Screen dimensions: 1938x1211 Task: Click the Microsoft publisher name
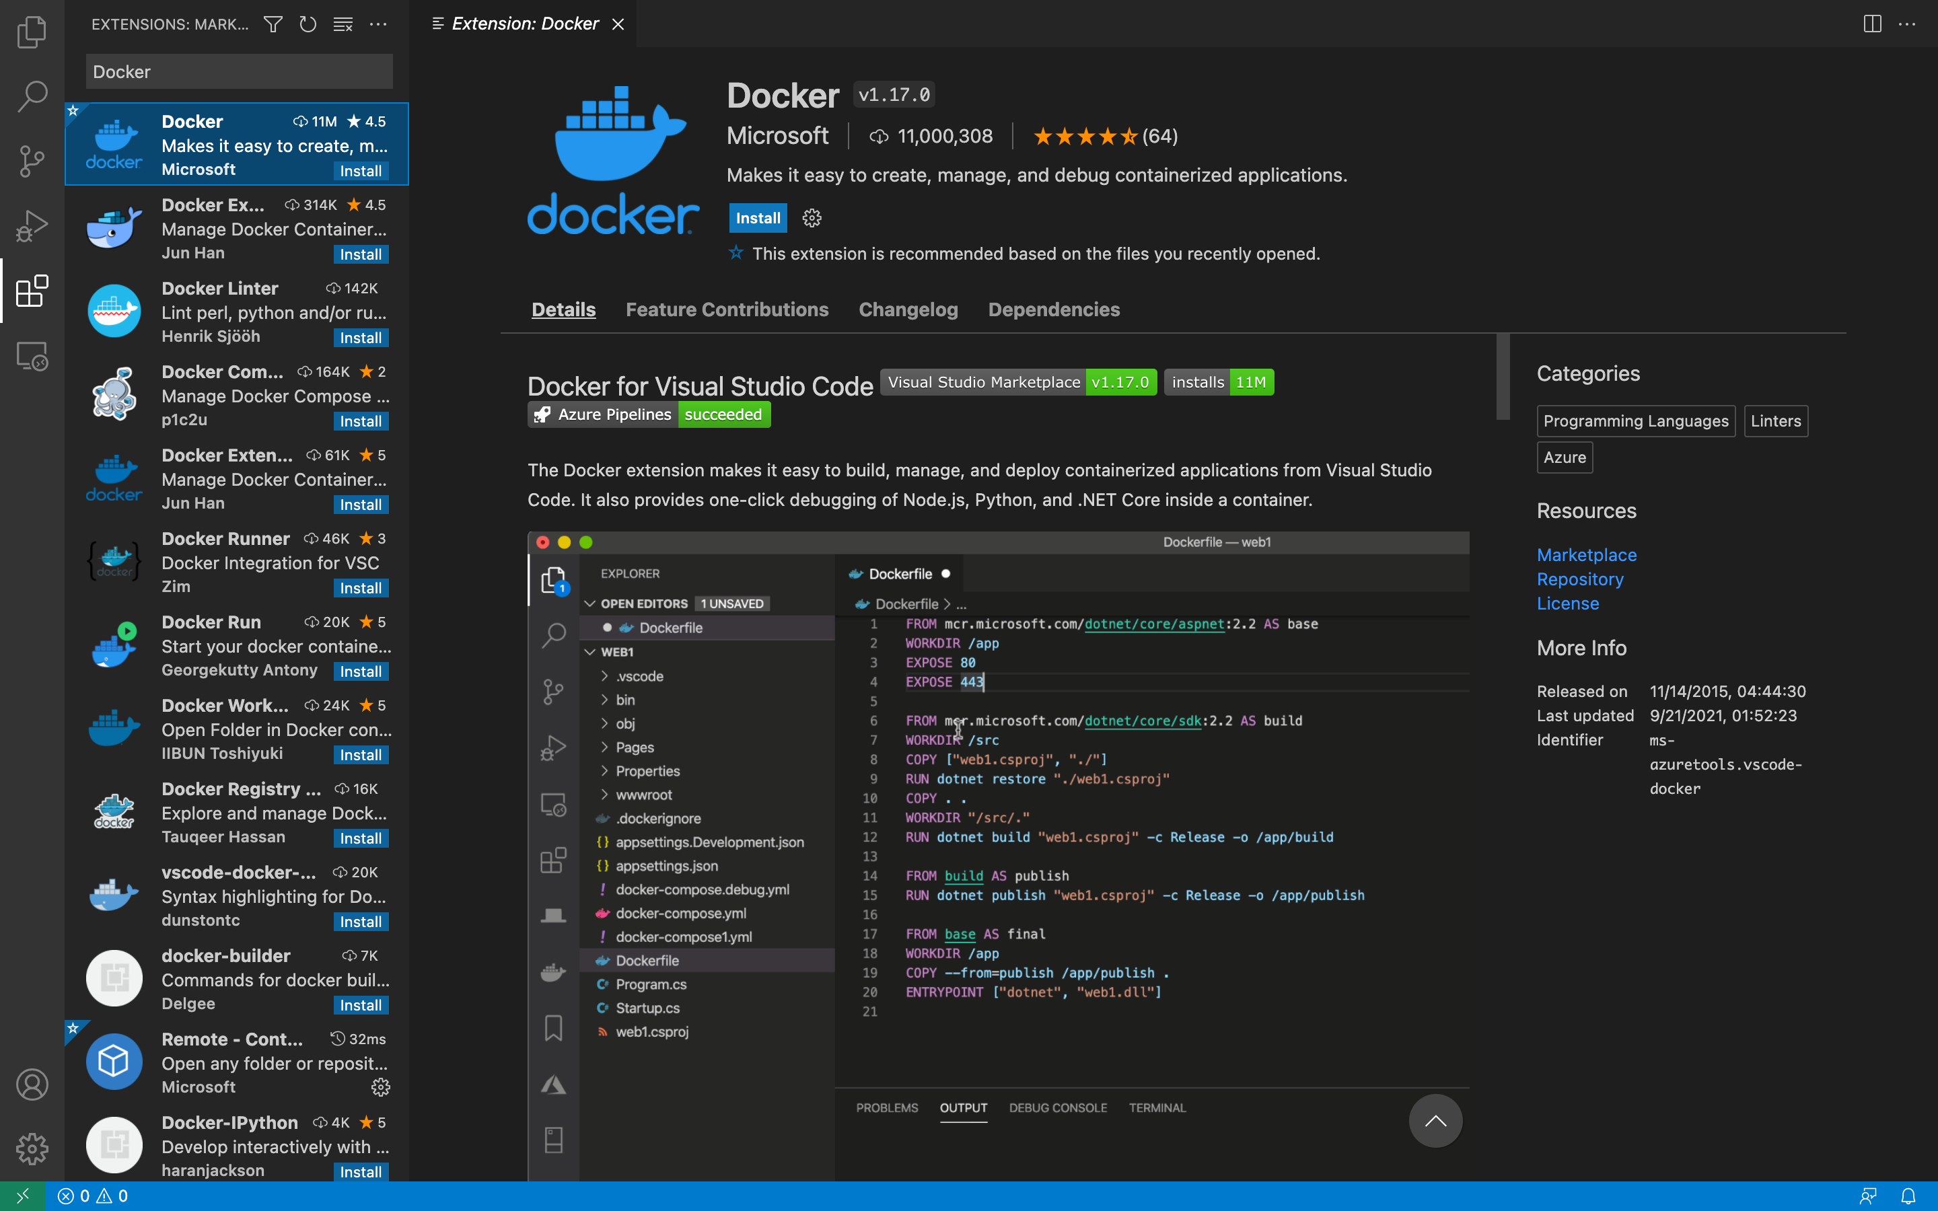pyautogui.click(x=777, y=136)
